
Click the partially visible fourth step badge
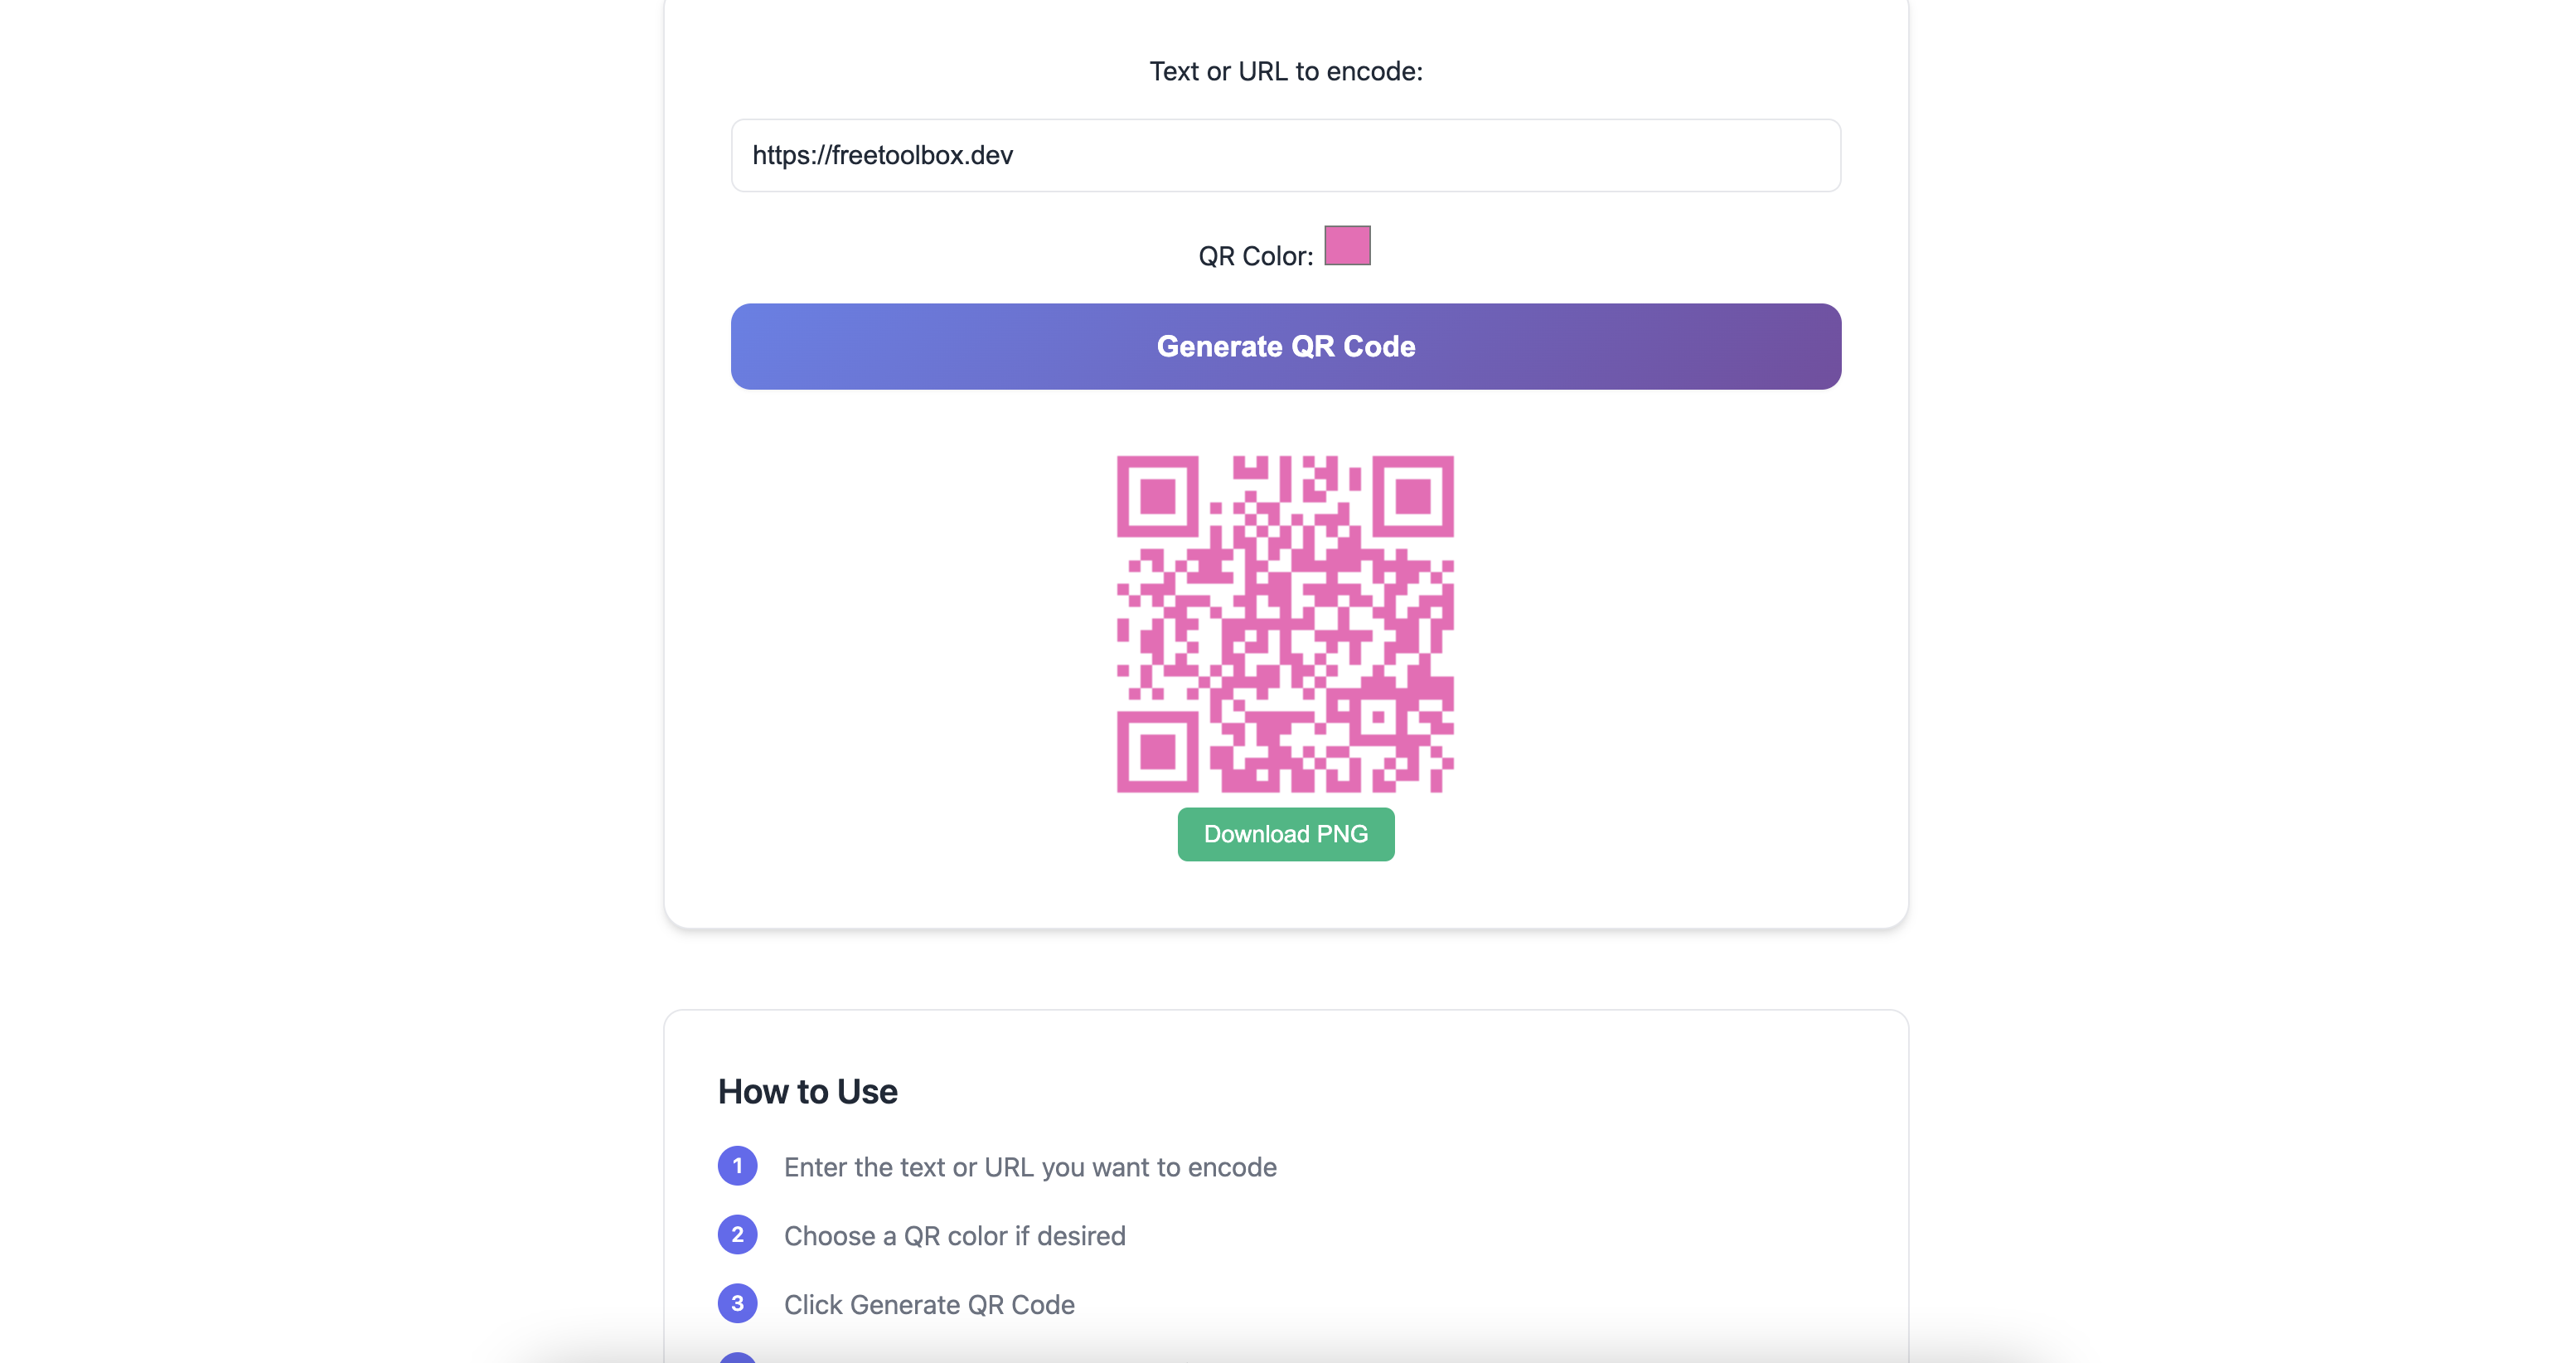[738, 1357]
